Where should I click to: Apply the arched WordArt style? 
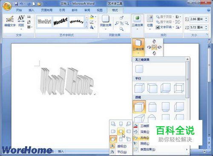[x=76, y=22]
